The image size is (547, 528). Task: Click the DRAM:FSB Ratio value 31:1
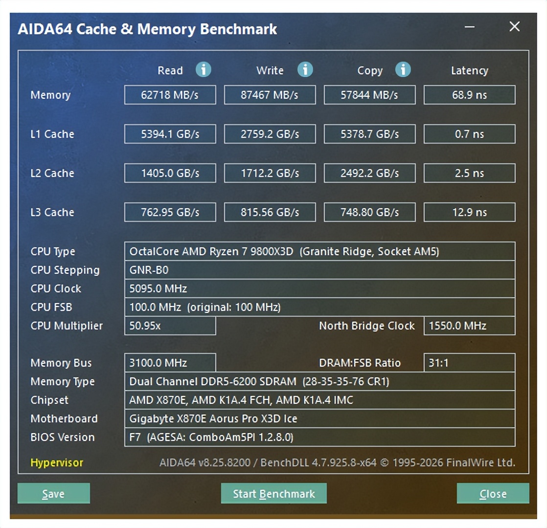[x=469, y=363]
